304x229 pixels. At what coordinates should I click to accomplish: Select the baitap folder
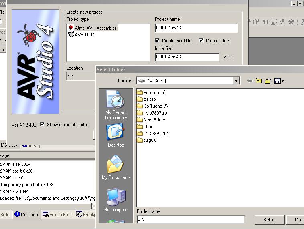pos(146,99)
